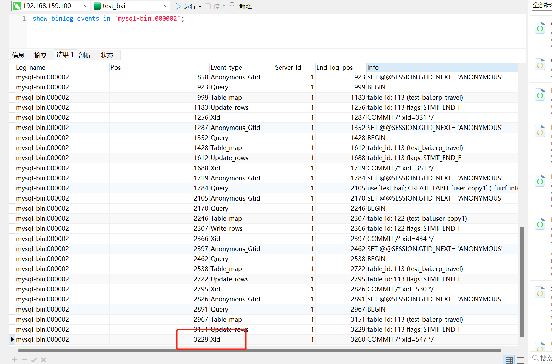Click the disabled Stop (停止) button
The height and width of the screenshot is (364, 552).
216,6
